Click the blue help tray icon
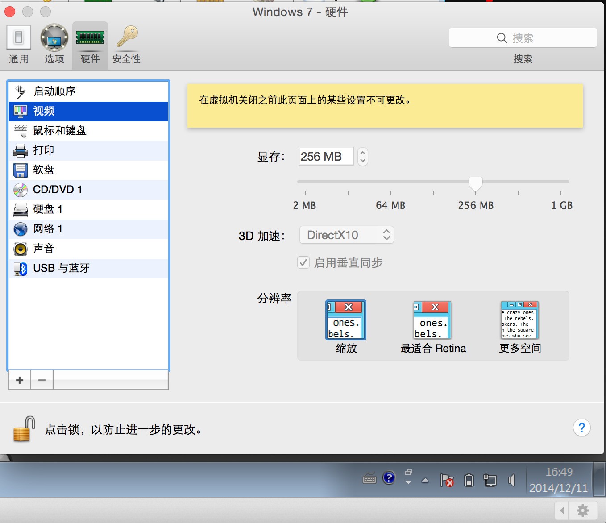 (x=389, y=478)
